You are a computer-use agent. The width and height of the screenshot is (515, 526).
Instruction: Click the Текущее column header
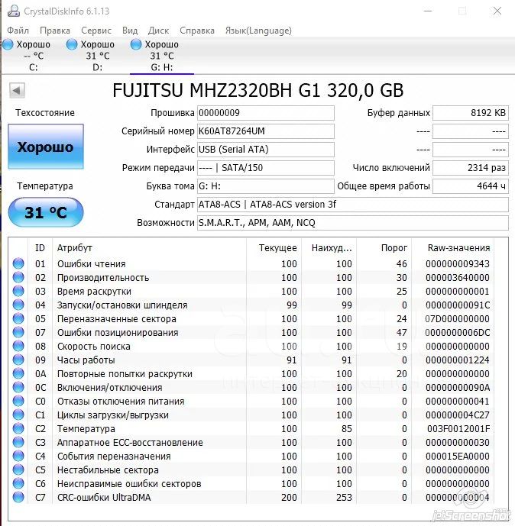tap(274, 248)
